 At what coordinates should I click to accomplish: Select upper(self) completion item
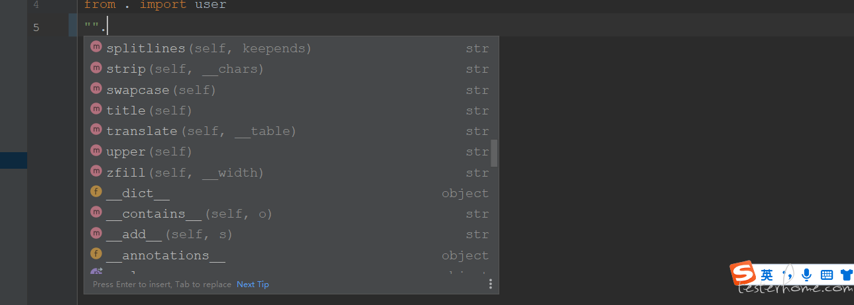point(291,152)
